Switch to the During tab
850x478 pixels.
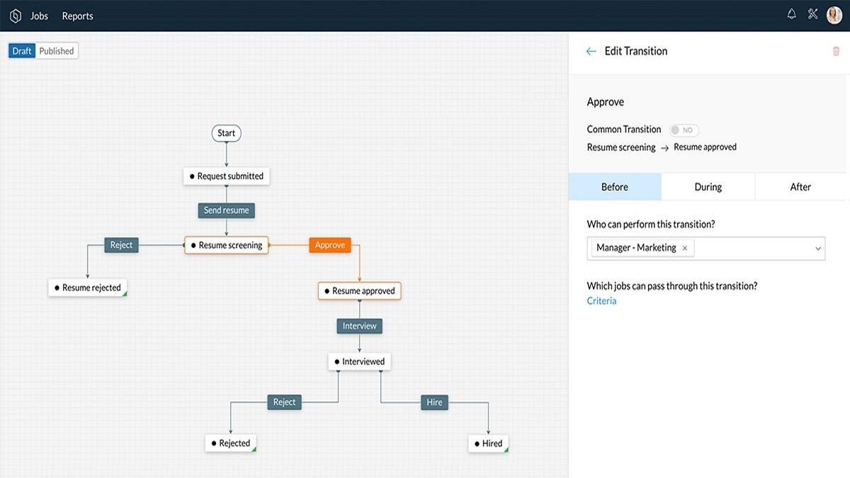coord(708,186)
